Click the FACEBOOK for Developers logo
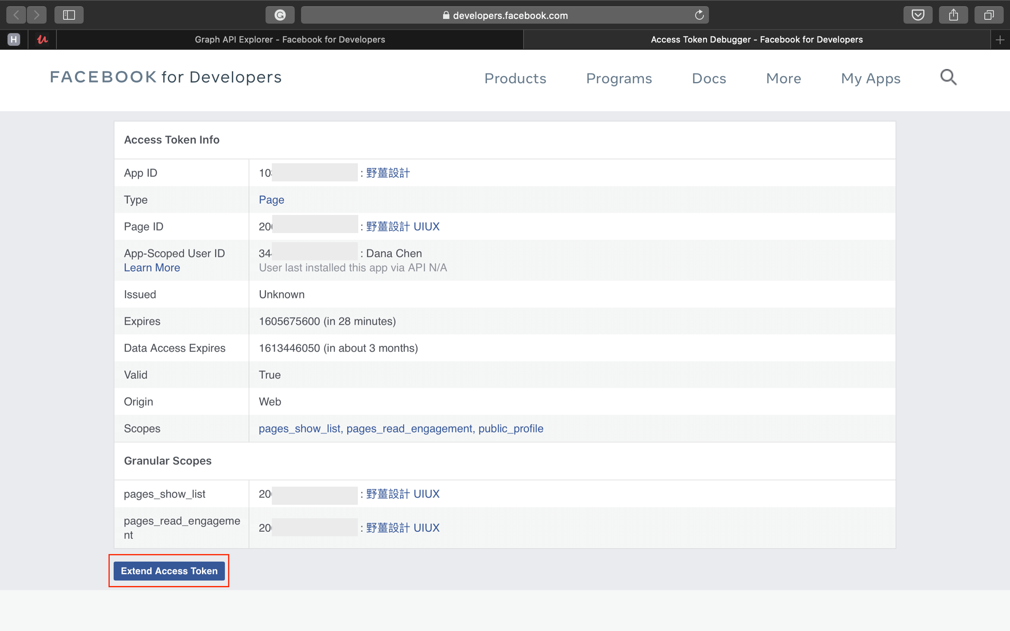The height and width of the screenshot is (631, 1010). [x=166, y=77]
